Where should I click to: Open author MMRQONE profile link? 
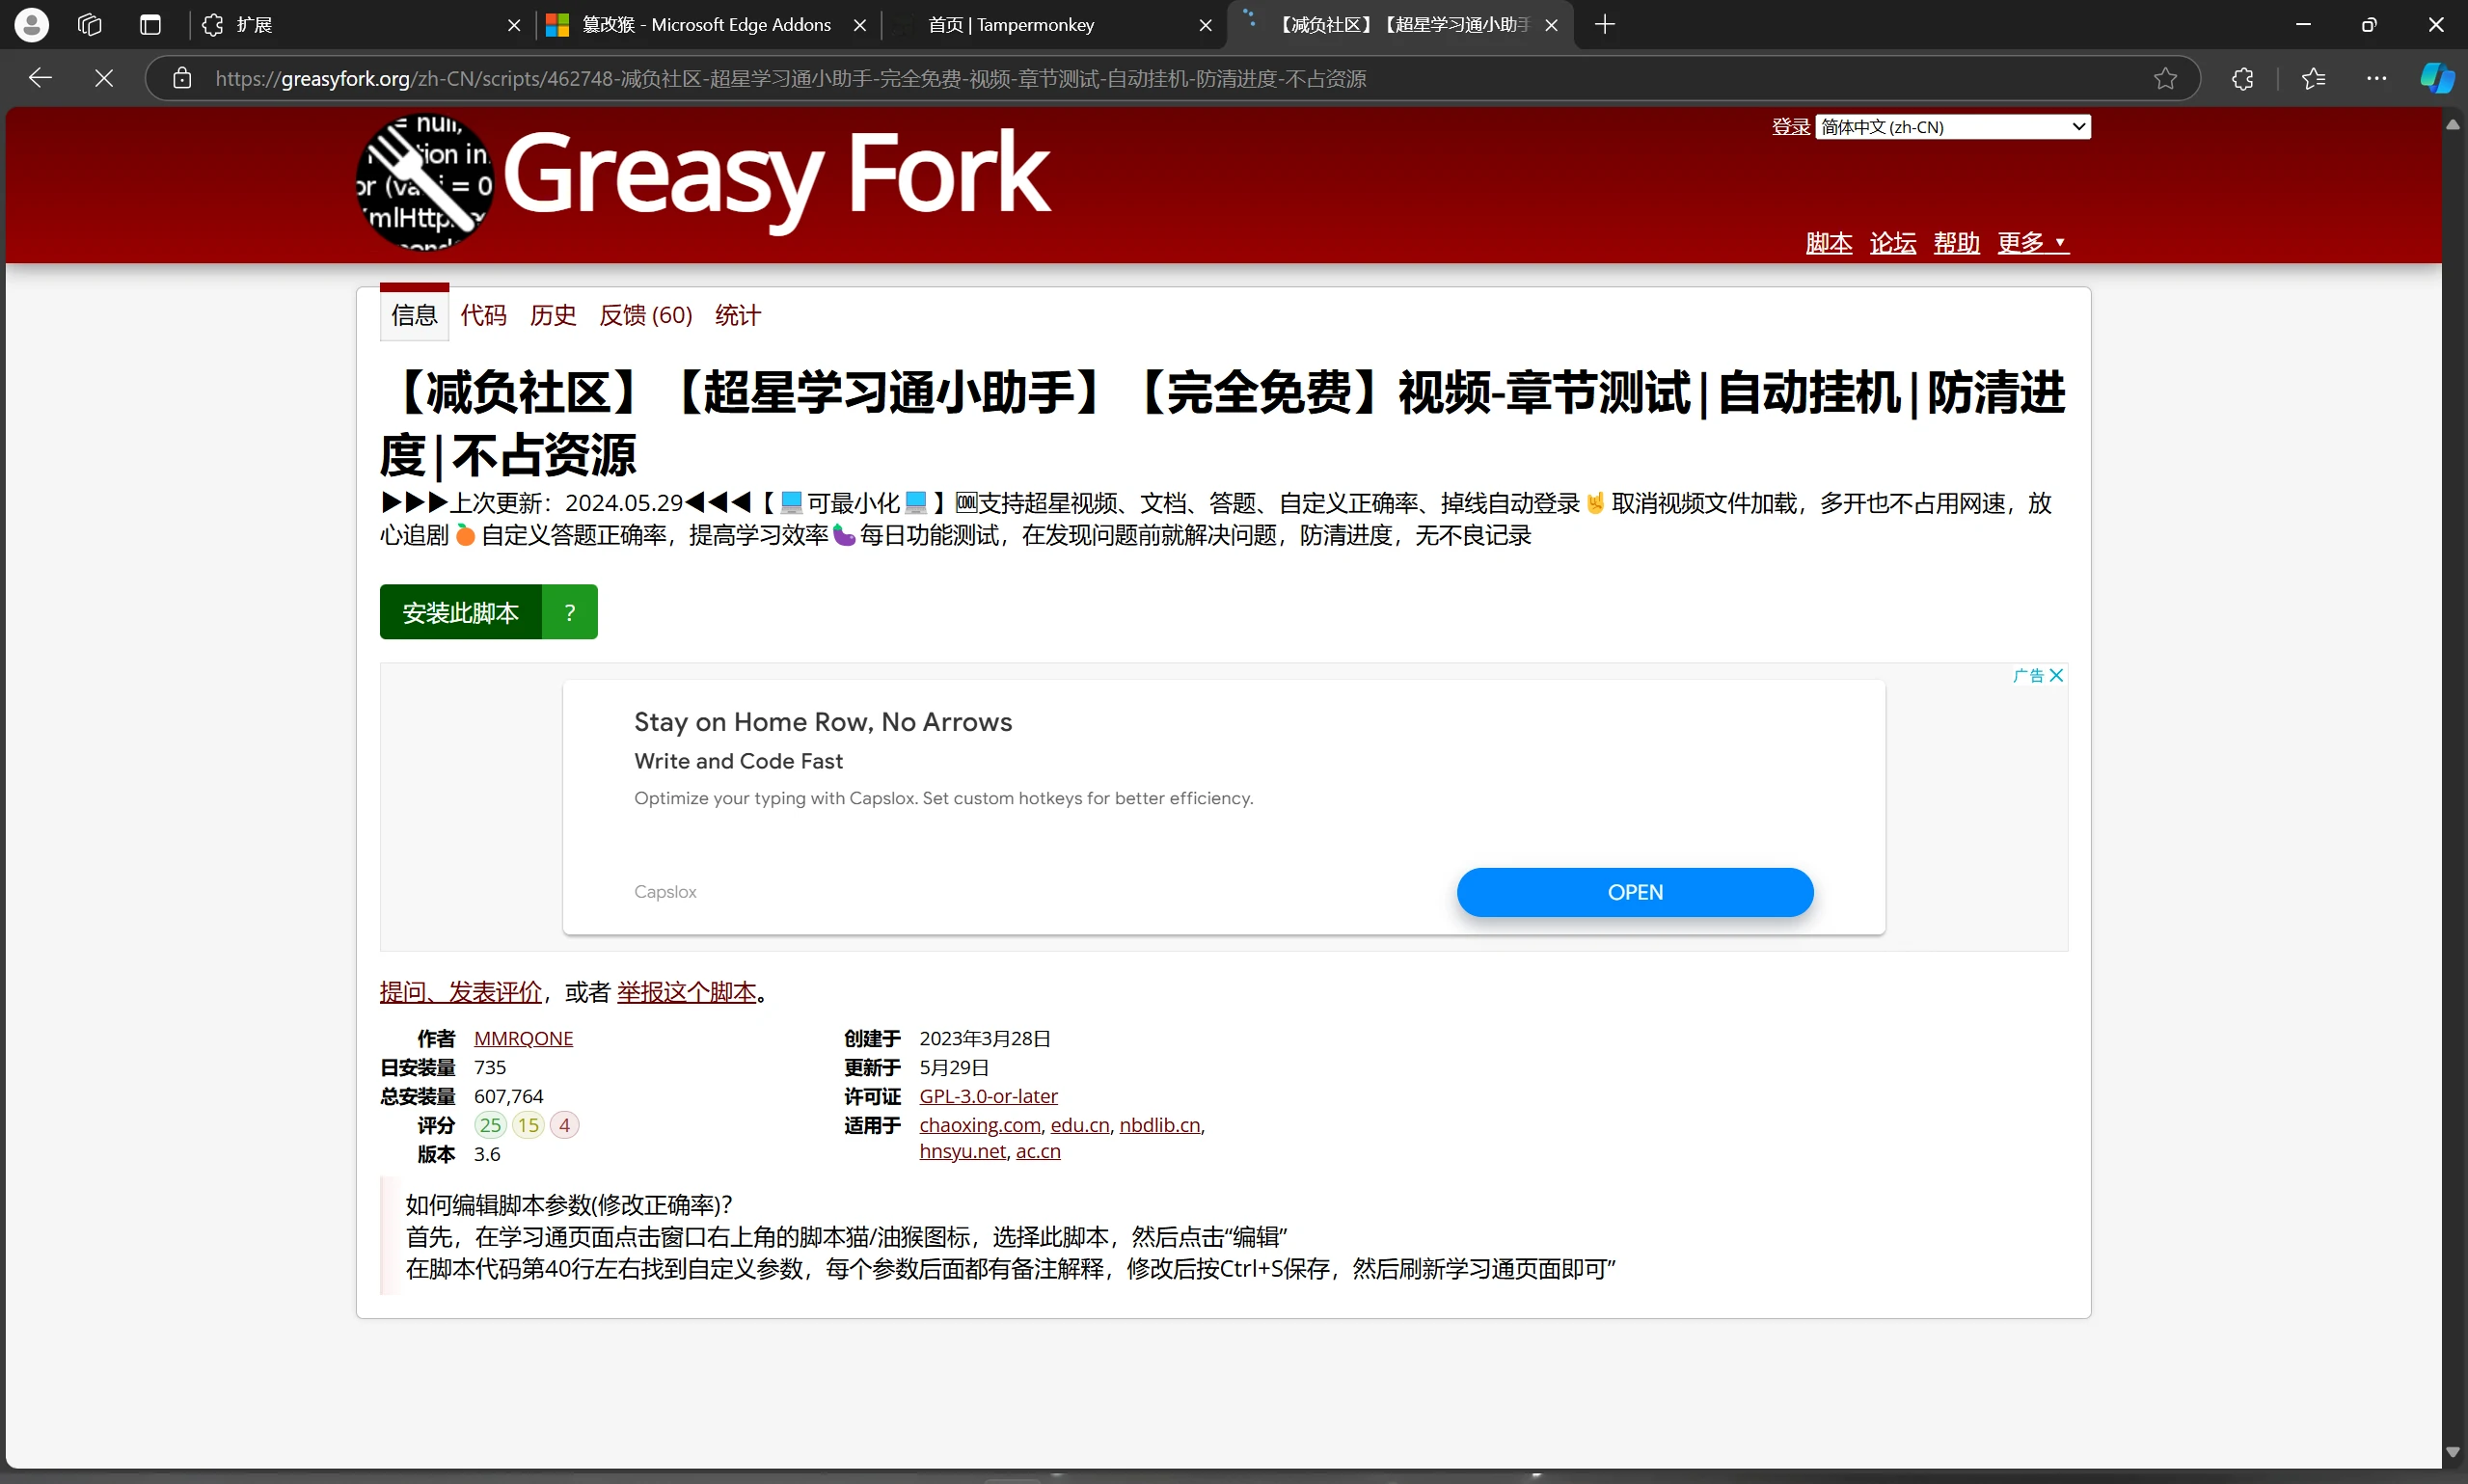tap(523, 1038)
